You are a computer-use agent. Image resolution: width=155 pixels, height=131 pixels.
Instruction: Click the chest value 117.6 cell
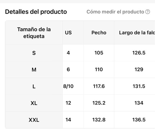click(x=99, y=86)
